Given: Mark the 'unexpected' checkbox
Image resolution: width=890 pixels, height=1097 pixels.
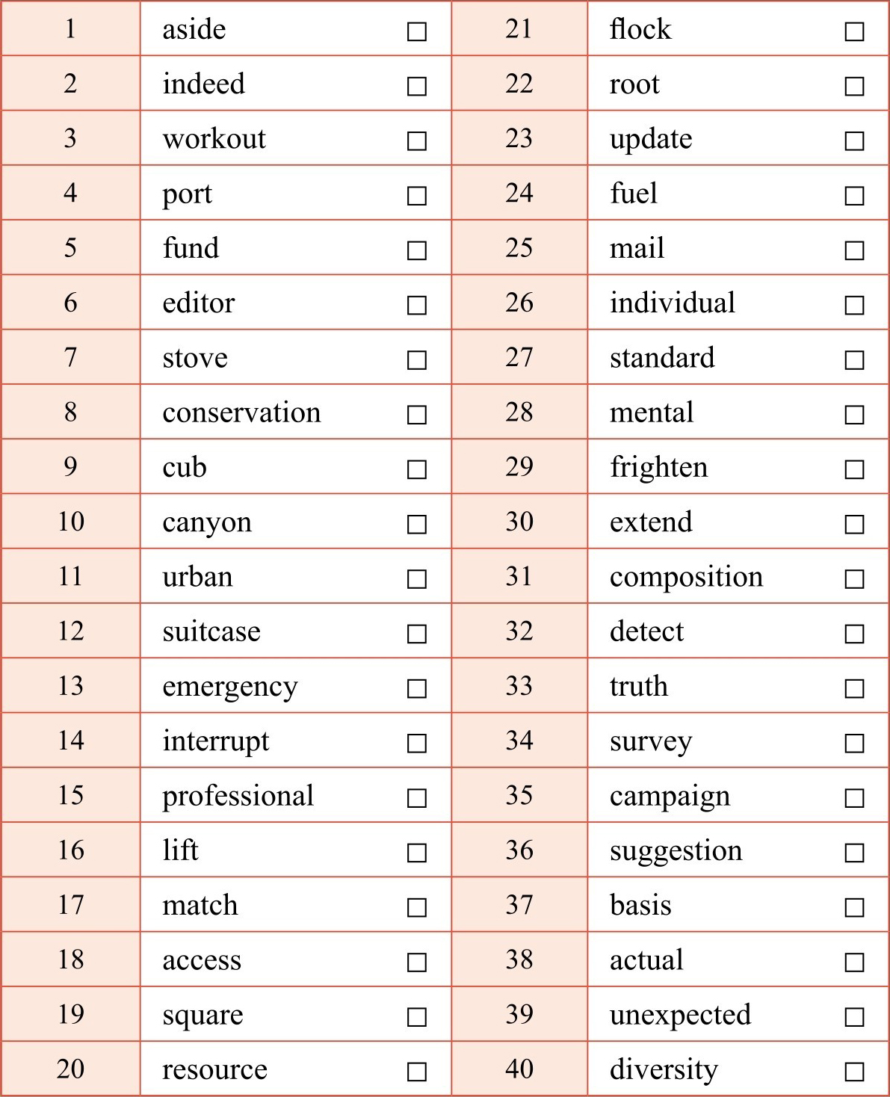Looking at the screenshot, I should click(854, 1017).
